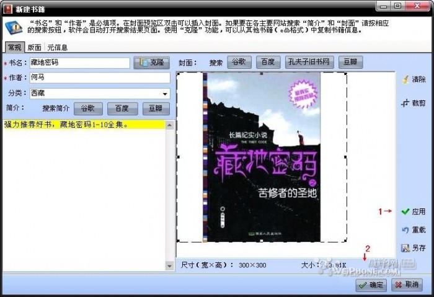Click the book cover preview image
This screenshot has height=297, width=434.
262,157
